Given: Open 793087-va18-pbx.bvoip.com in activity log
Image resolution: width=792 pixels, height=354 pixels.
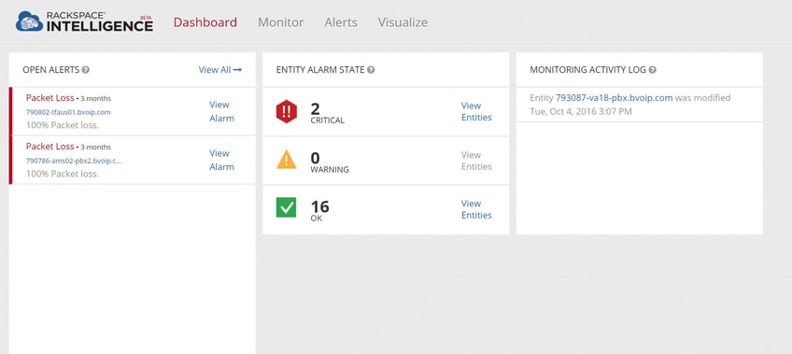Looking at the screenshot, I should (x=615, y=98).
